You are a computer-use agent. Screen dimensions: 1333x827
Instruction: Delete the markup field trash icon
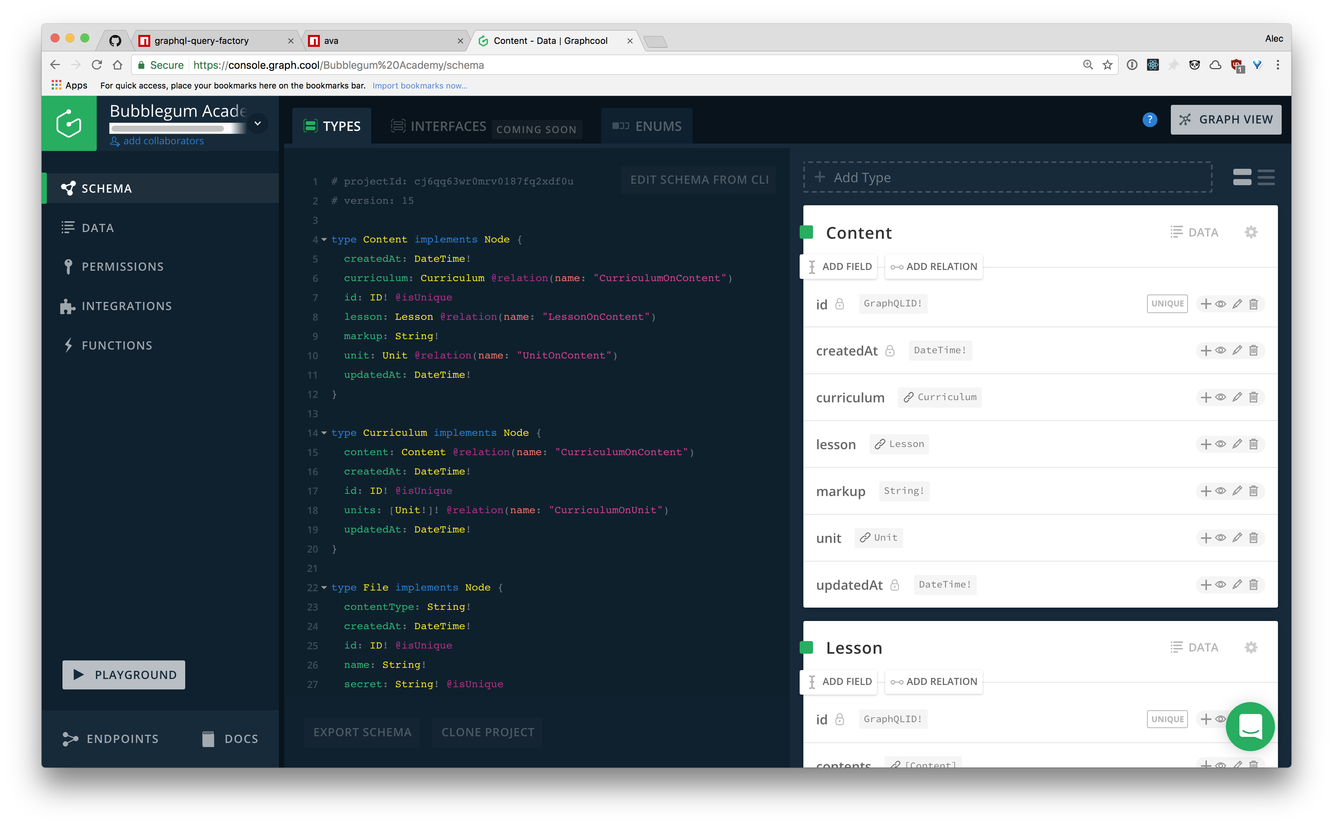coord(1253,490)
